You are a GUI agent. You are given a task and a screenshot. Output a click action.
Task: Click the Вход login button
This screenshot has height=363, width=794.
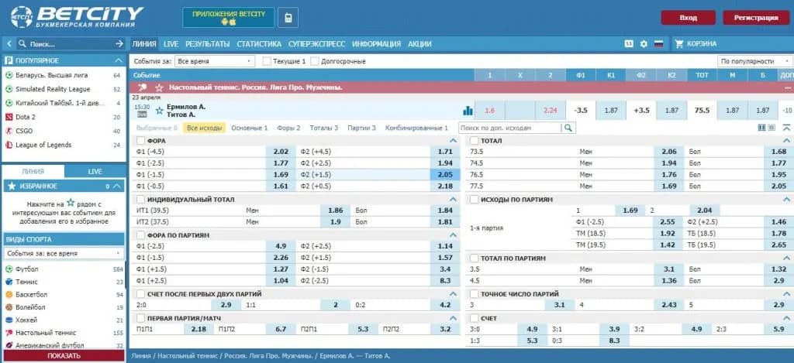point(689,18)
